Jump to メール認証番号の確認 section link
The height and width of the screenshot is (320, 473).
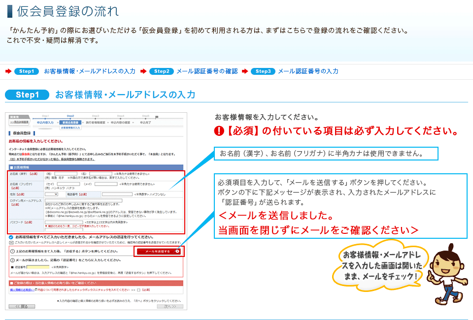207,71
